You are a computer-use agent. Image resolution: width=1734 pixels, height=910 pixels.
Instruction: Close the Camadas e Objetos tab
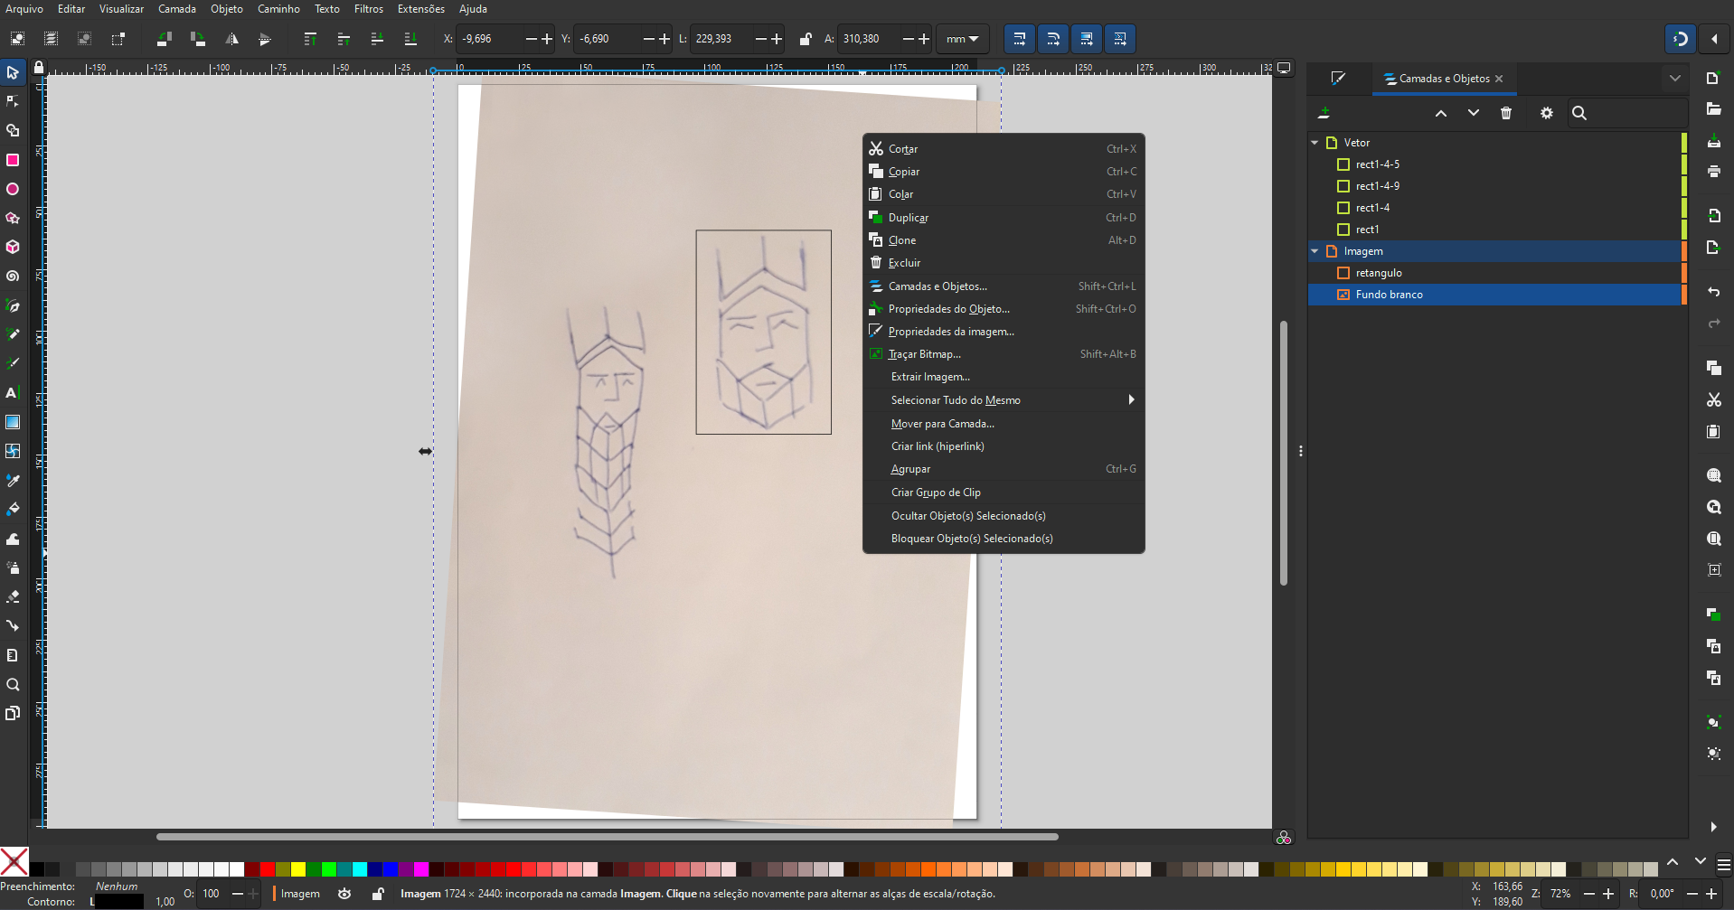click(x=1499, y=79)
